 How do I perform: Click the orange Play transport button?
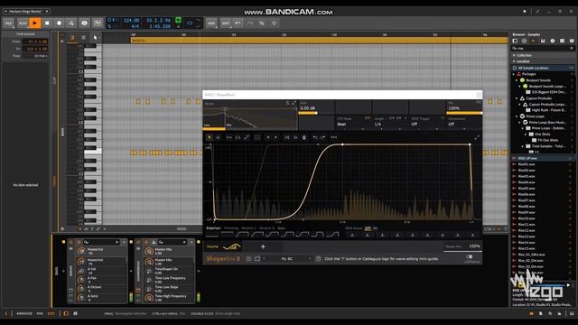(x=34, y=23)
